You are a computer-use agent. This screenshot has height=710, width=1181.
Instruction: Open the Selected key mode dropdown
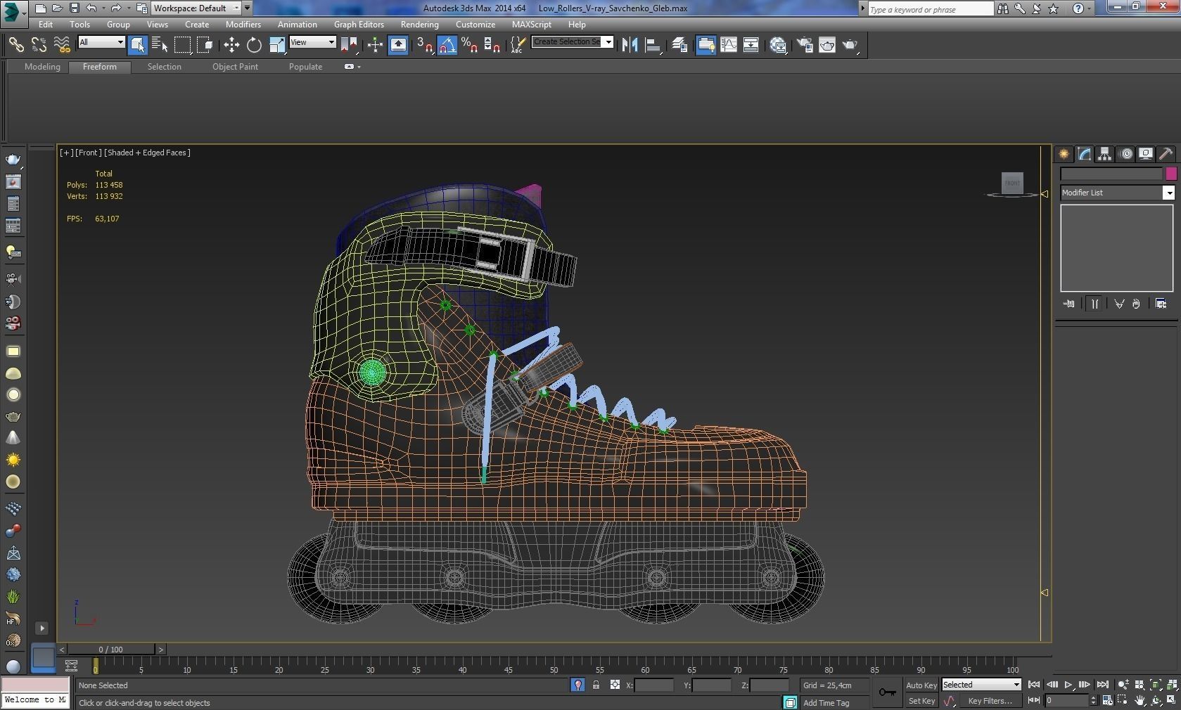point(981,685)
